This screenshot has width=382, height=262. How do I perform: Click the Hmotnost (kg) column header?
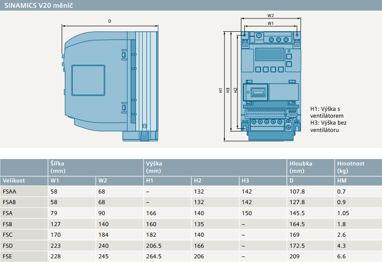351,167
